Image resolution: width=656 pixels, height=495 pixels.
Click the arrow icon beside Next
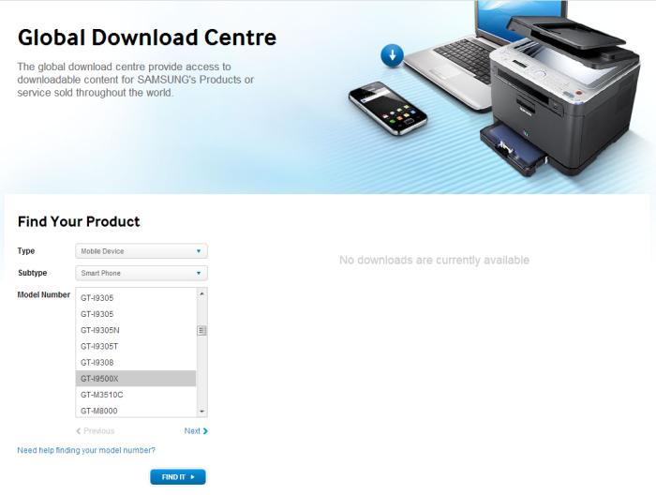205,431
